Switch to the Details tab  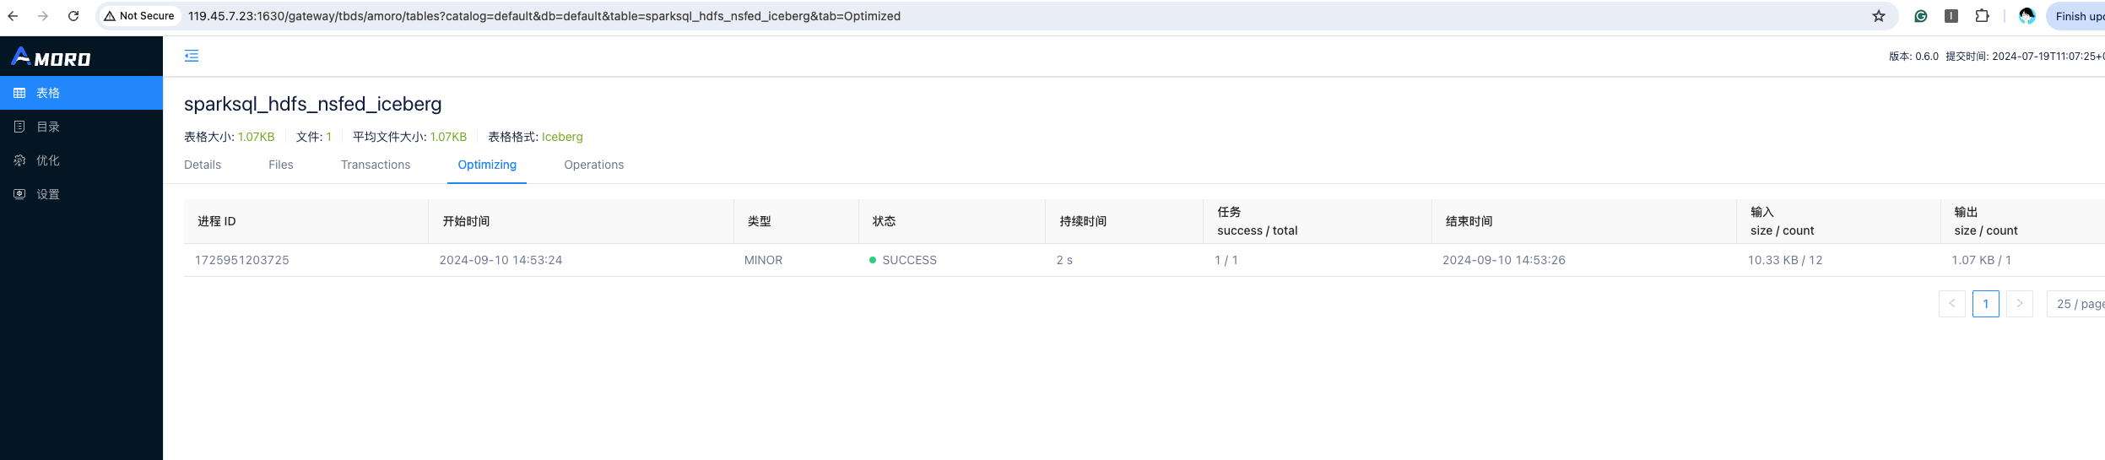click(x=203, y=165)
